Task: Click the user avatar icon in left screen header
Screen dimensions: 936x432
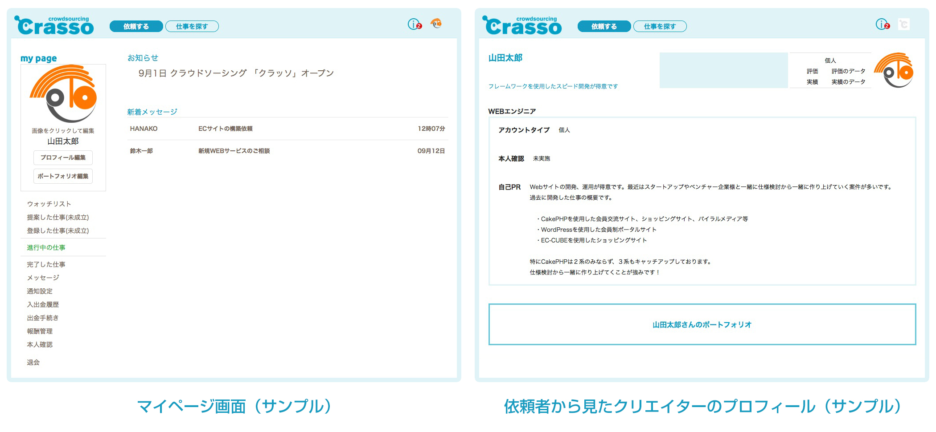Action: tap(436, 24)
